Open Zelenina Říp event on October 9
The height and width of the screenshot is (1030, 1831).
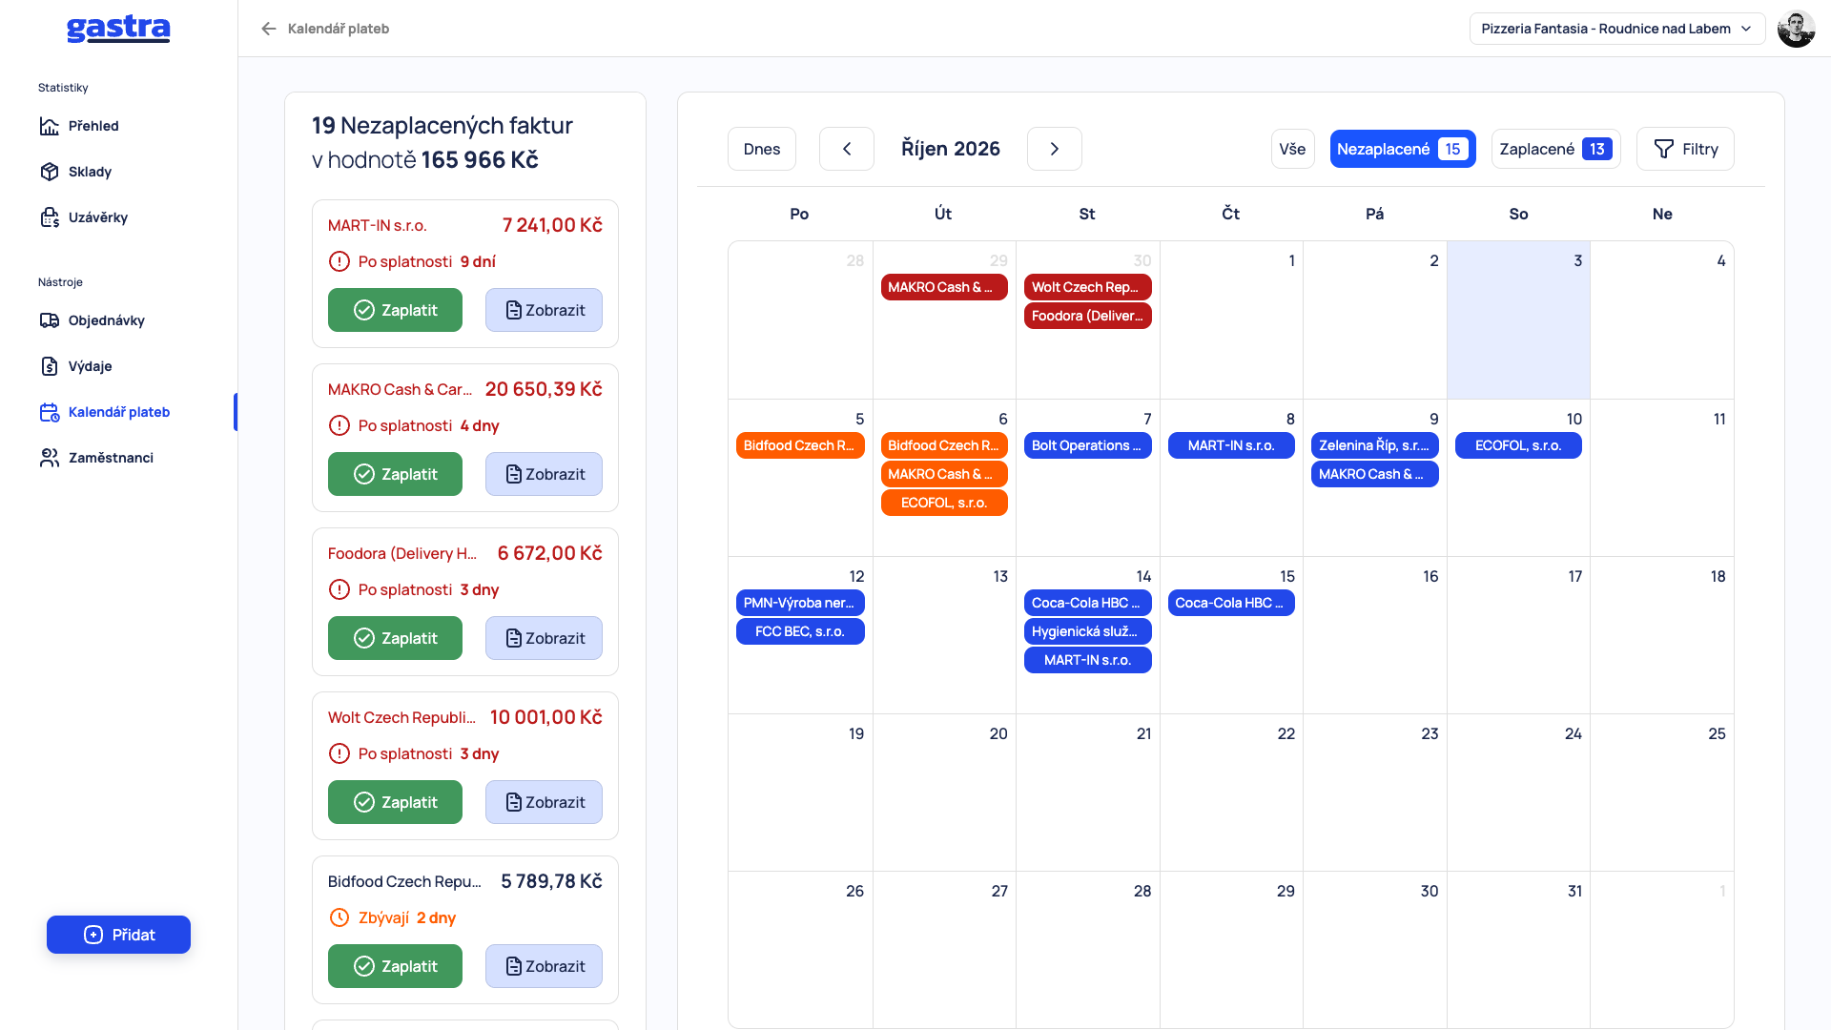(1374, 445)
